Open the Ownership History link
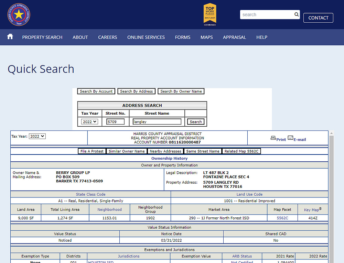Viewport: 344px width, 263px height. [x=169, y=158]
